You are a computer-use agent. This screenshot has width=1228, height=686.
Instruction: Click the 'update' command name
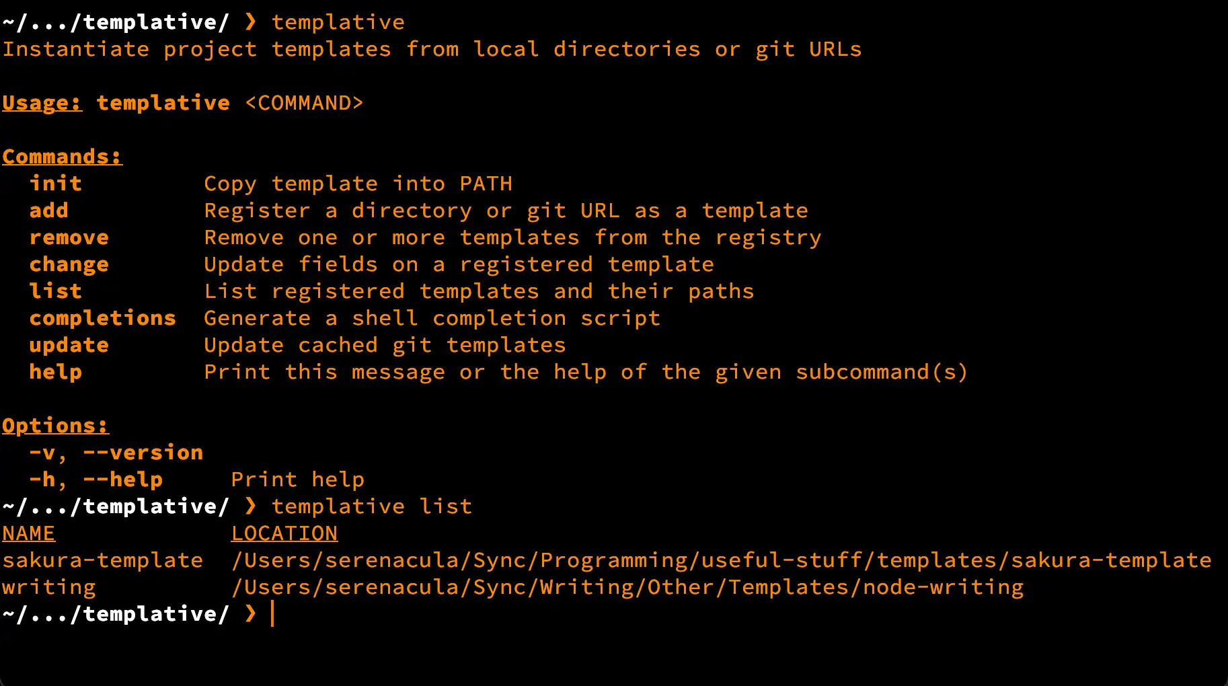69,345
